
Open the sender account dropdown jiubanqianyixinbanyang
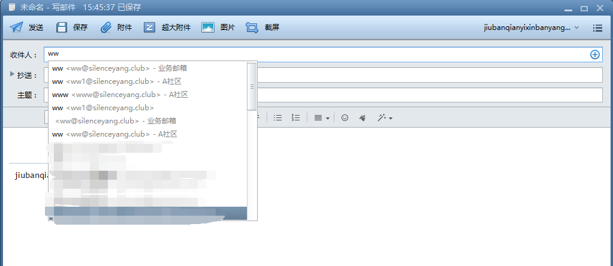point(531,28)
